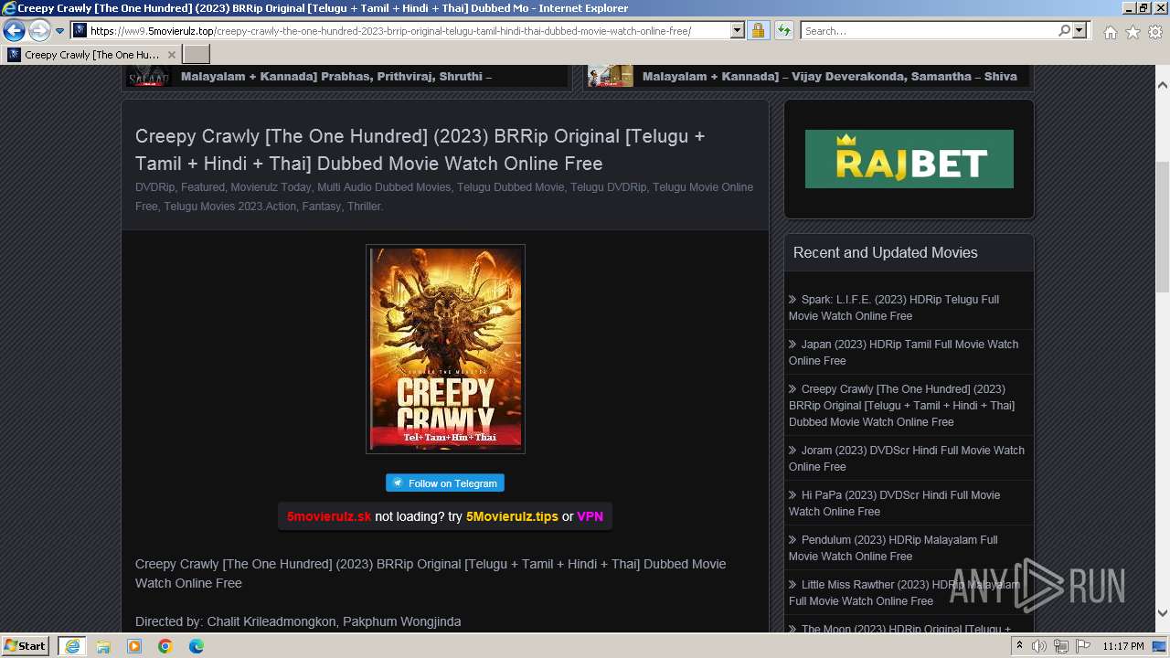Click the scrollbar down arrow
This screenshot has width=1170, height=658.
1163,613
